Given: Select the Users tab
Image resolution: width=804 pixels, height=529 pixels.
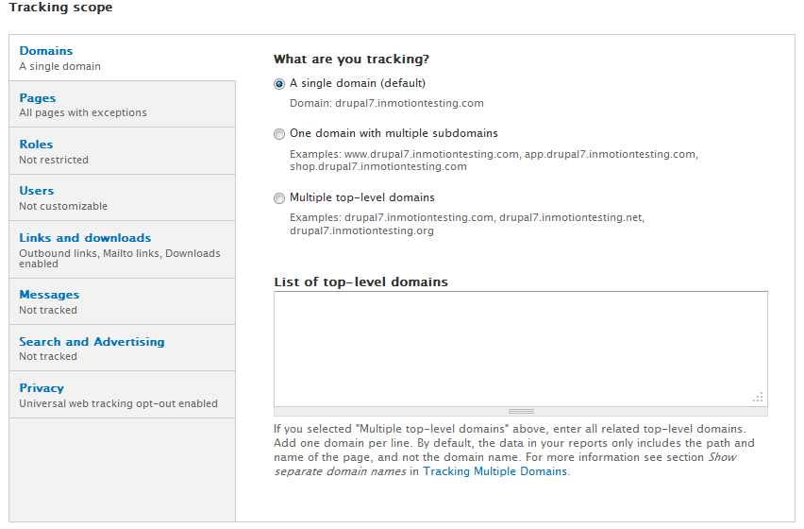Looking at the screenshot, I should (37, 191).
